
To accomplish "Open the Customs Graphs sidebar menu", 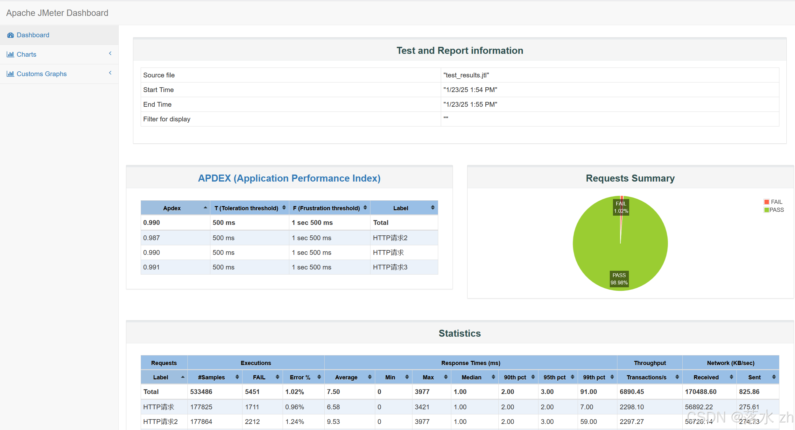I will [x=59, y=74].
